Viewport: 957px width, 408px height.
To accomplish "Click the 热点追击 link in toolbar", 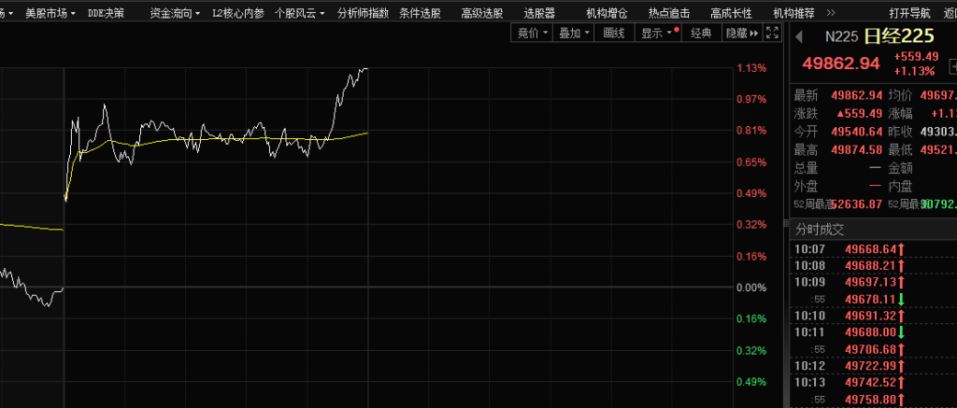I will 668,13.
